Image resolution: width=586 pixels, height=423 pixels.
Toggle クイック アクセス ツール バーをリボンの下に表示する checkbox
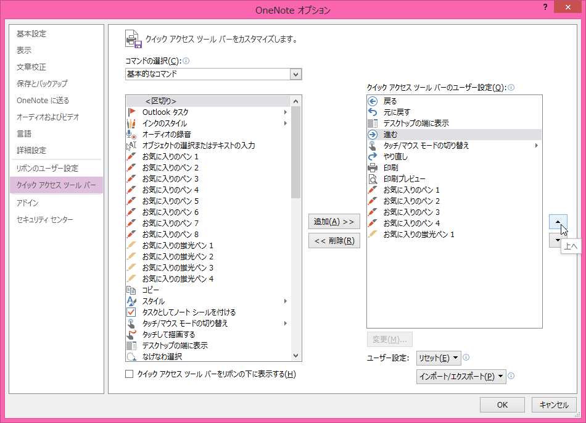pyautogui.click(x=130, y=374)
